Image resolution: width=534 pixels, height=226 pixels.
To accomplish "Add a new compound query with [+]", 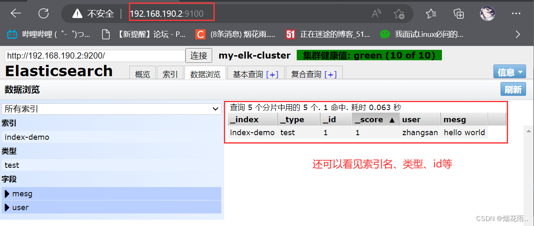I will tap(330, 74).
